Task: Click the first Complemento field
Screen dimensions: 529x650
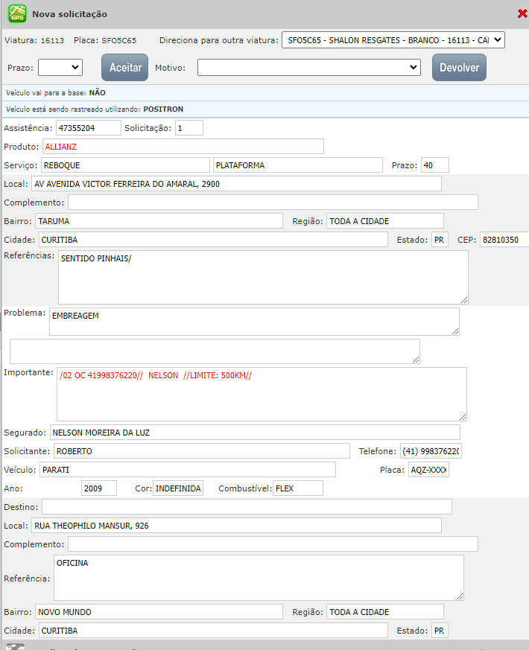Action: click(273, 203)
